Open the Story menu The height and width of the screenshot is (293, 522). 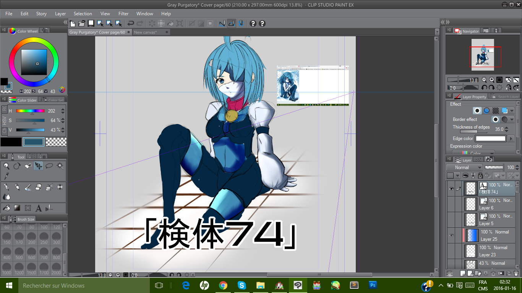coord(41,13)
